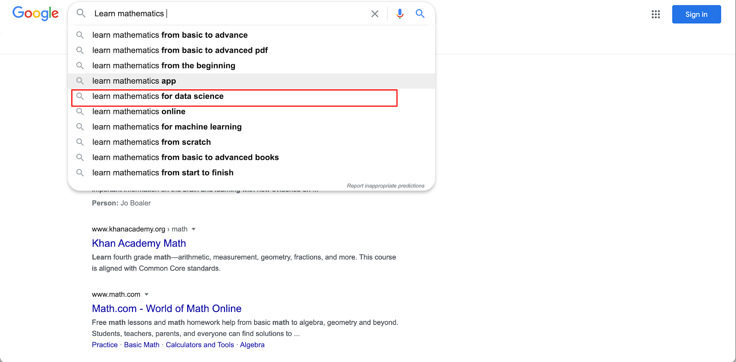Screen dimensions: 736x362
Task: Click magnifier icon left of search text
Action: click(81, 13)
